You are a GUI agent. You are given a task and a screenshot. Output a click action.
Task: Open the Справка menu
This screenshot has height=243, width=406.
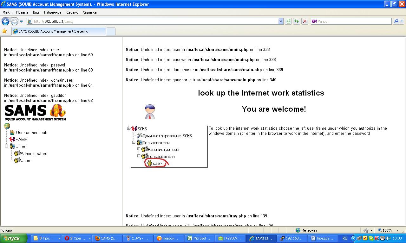[x=89, y=12]
